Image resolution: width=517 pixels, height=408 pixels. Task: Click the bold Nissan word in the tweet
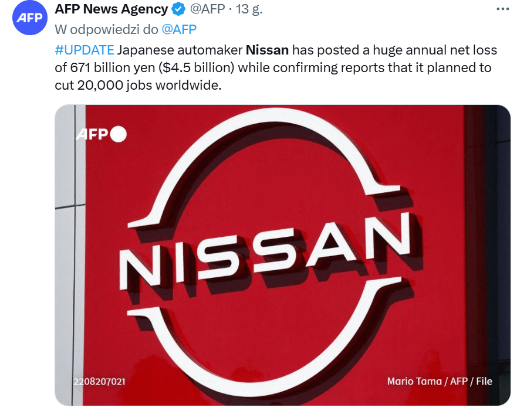pos(267,49)
